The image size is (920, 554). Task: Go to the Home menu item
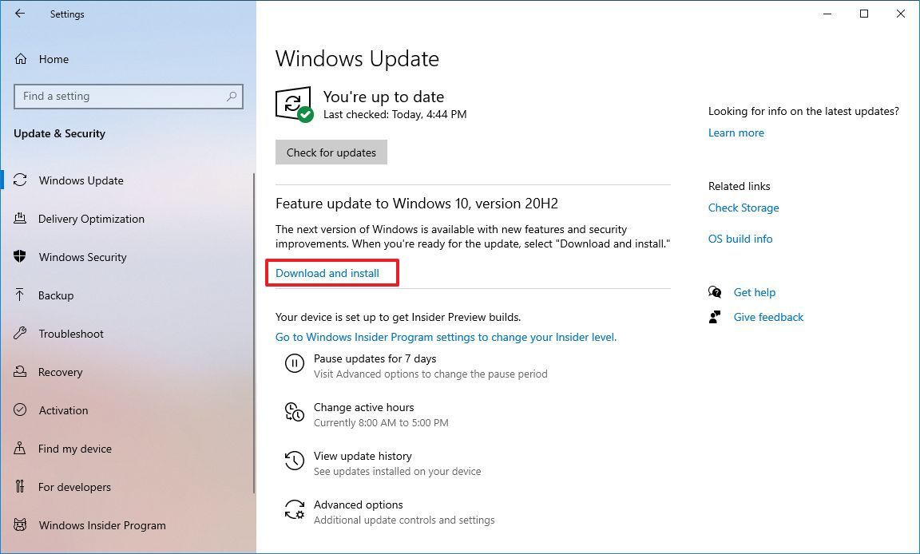54,59
